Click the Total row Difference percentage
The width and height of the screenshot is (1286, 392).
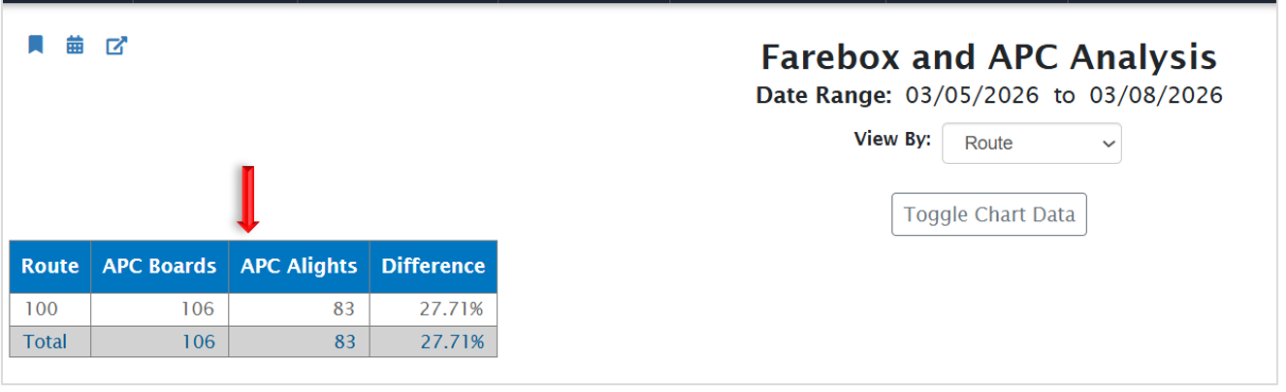[452, 342]
